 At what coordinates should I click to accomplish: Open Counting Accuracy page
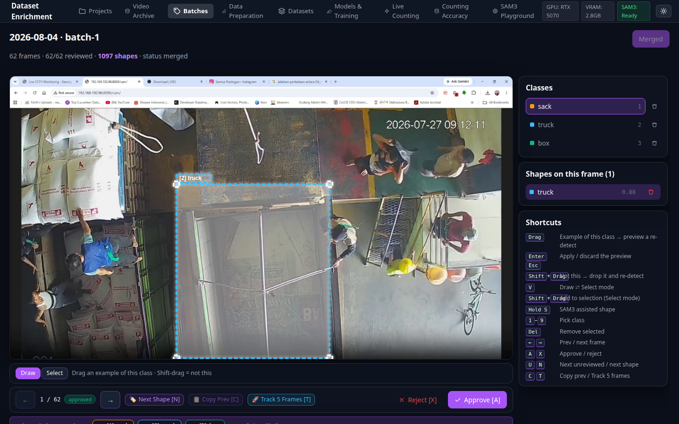coord(452,11)
